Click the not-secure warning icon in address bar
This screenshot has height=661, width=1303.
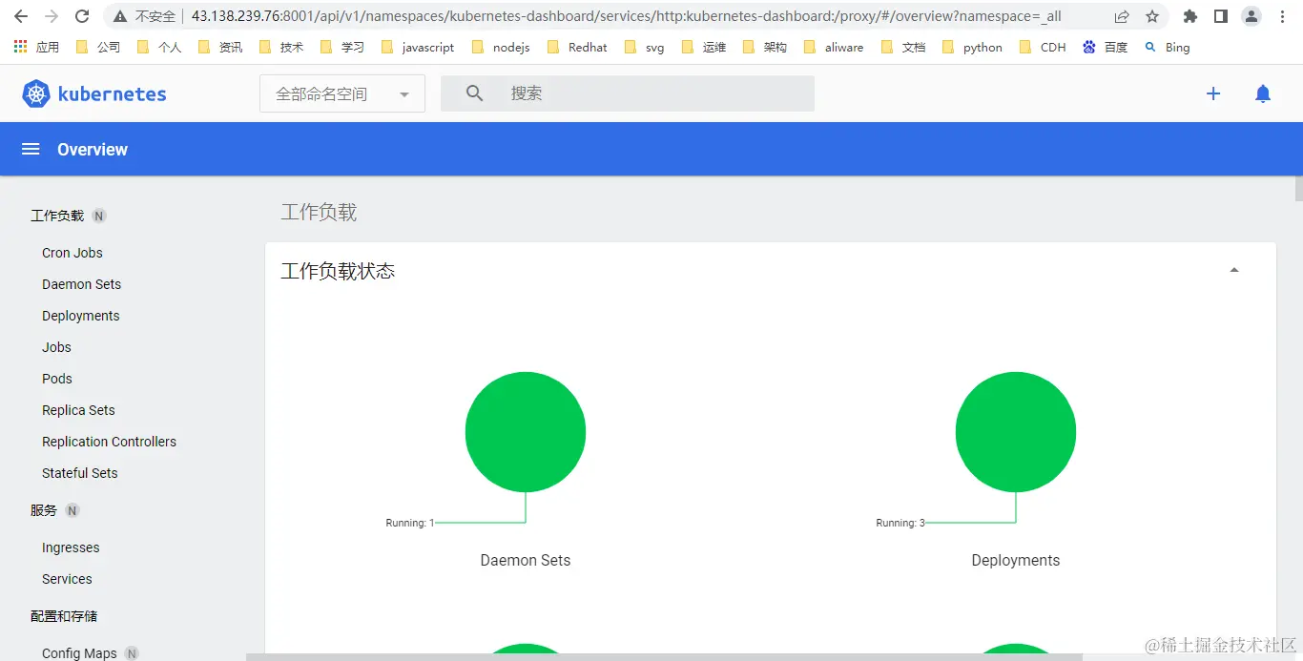click(x=119, y=16)
